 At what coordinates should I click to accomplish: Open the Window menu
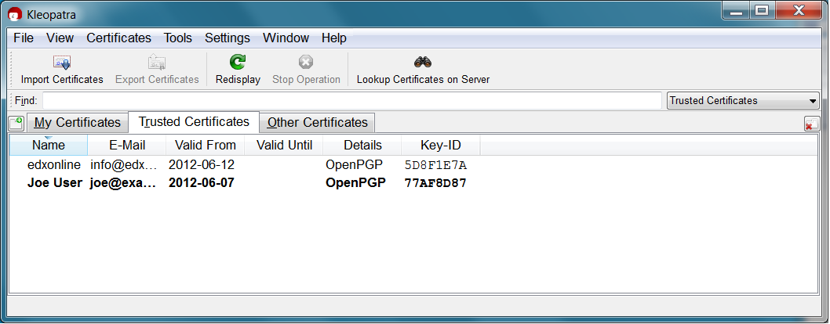[286, 38]
